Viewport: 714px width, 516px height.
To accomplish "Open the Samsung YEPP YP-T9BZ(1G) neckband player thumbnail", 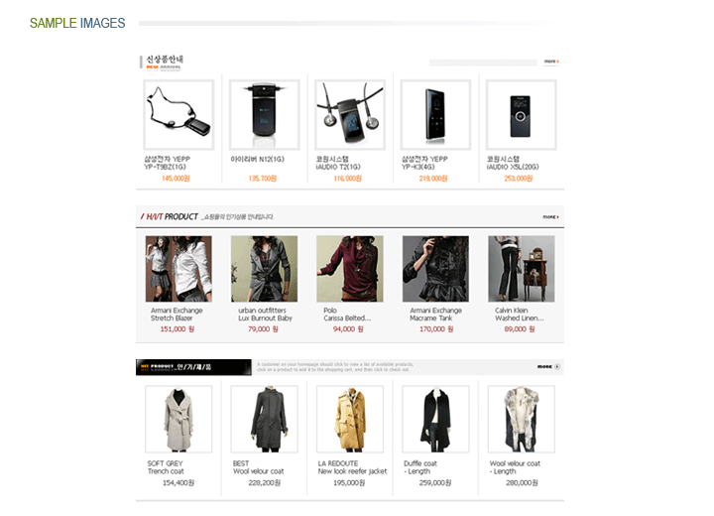I will pos(178,115).
